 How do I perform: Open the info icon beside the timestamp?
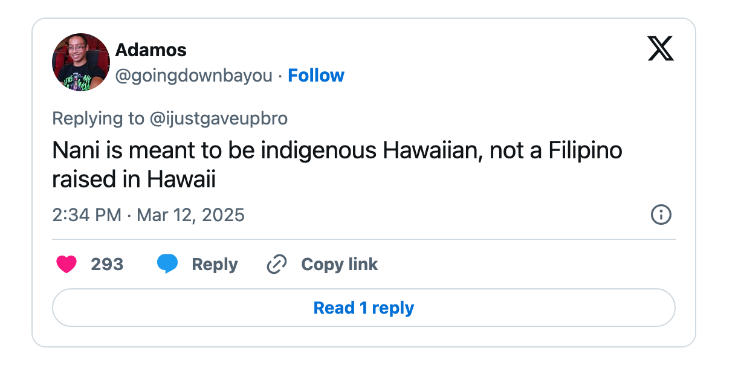661,215
